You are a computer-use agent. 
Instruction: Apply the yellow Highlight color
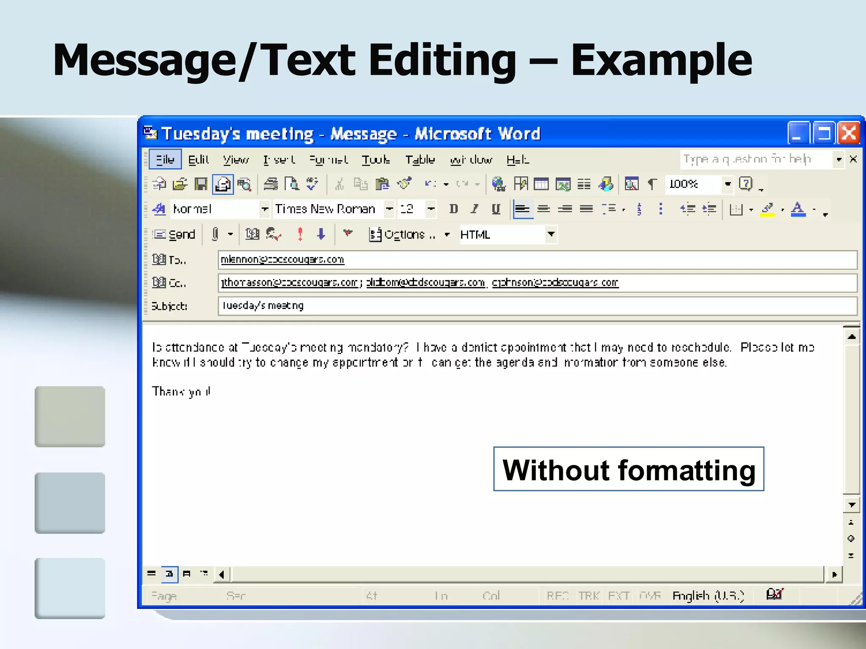(767, 209)
